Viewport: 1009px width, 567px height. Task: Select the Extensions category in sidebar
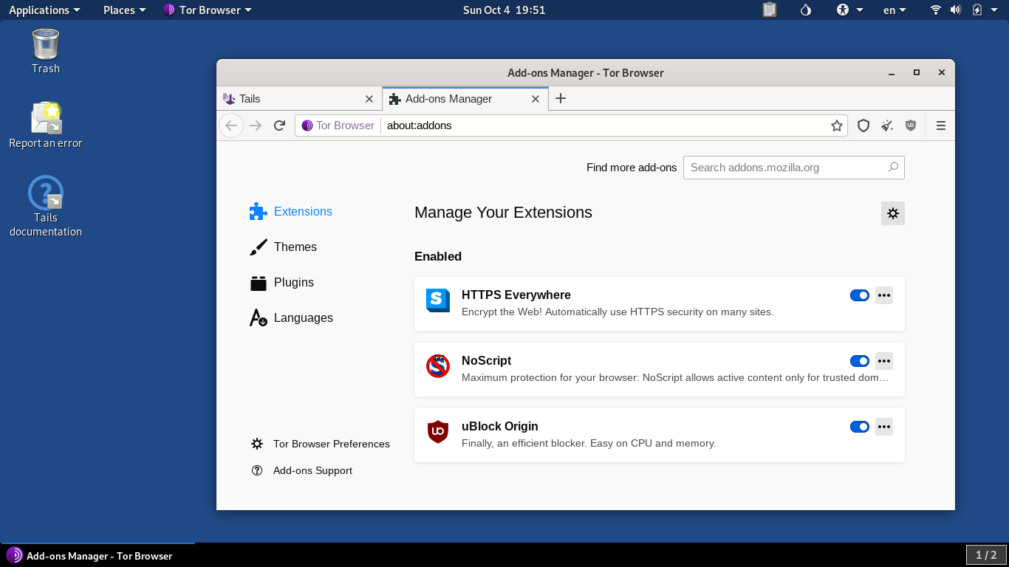pyautogui.click(x=291, y=212)
